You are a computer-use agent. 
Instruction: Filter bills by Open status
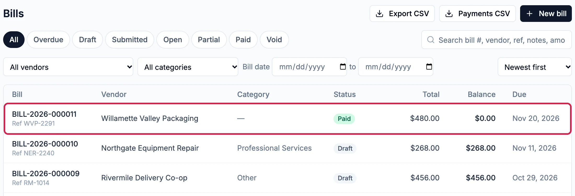173,40
